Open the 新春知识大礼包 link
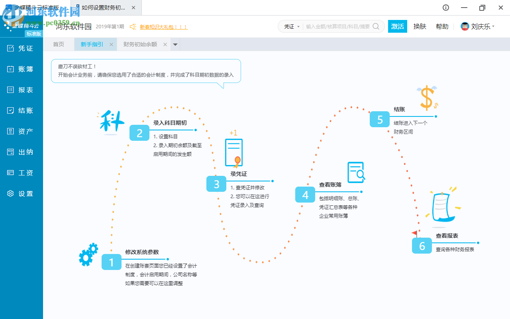This screenshot has height=319, width=510. 164,27
